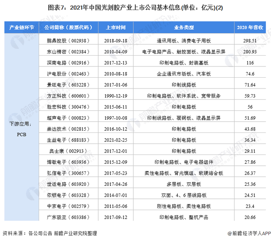Screen dimensions: 271x241
Task: Click listing date '2021-02-25'
Action: pyautogui.click(x=116, y=140)
